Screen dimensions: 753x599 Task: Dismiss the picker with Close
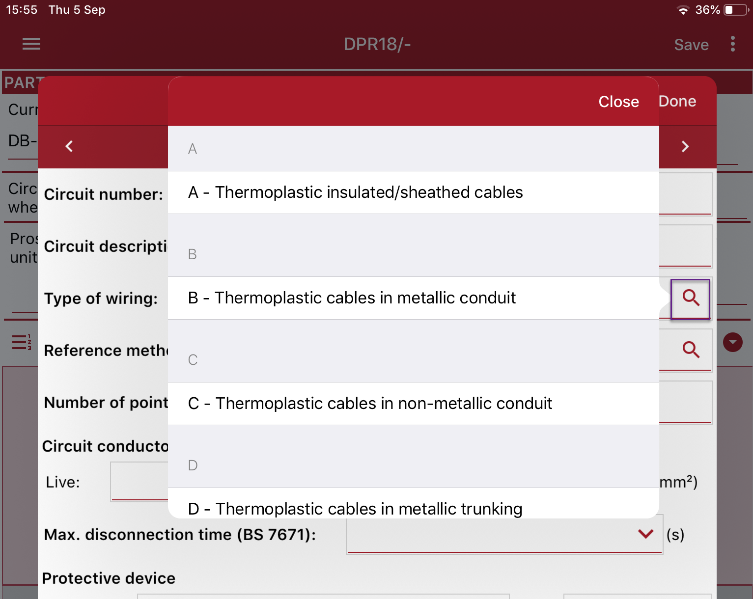pos(618,102)
